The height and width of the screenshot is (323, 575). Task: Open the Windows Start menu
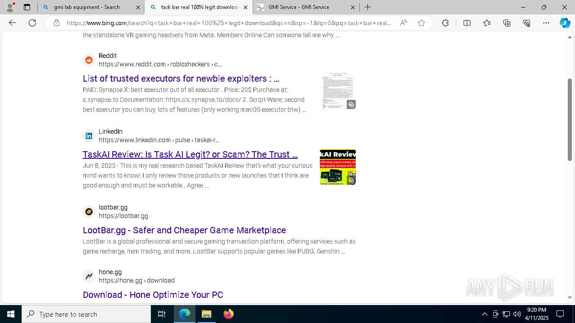(x=11, y=314)
